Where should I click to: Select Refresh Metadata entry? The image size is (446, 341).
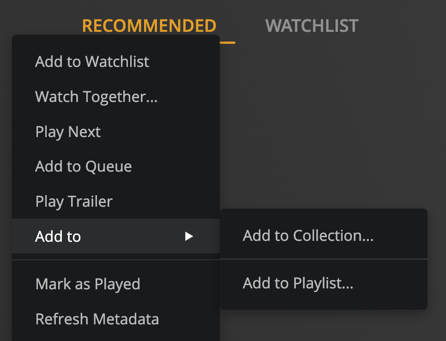tap(116, 319)
